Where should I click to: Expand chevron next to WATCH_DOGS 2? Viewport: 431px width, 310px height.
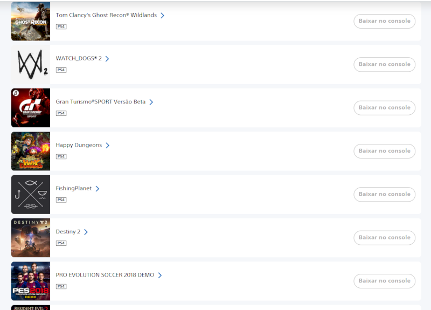click(x=107, y=59)
